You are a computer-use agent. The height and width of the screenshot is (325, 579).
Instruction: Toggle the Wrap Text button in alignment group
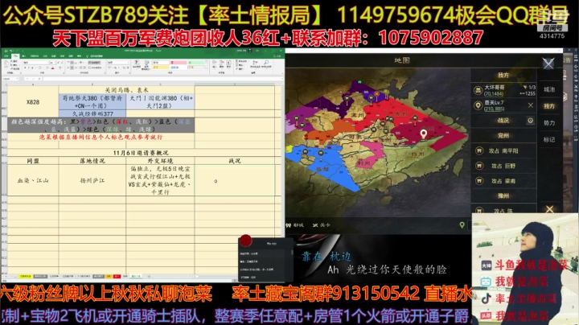pyautogui.click(x=95, y=63)
